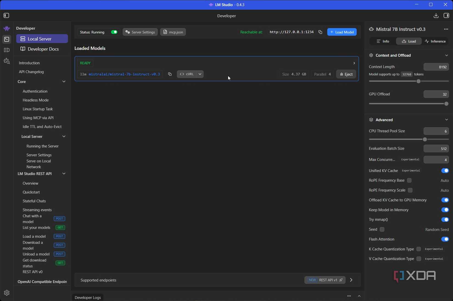
Task: Expand the loaded model READY card chevron
Action: pyautogui.click(x=354, y=63)
